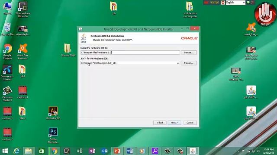
Task: Launch Adobe Photoshop desktop shortcut
Action: click(53, 135)
